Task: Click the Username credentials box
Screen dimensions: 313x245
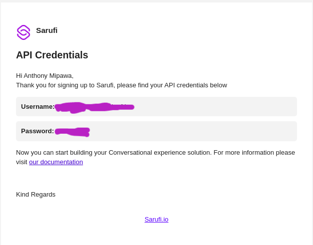Action: click(x=156, y=107)
